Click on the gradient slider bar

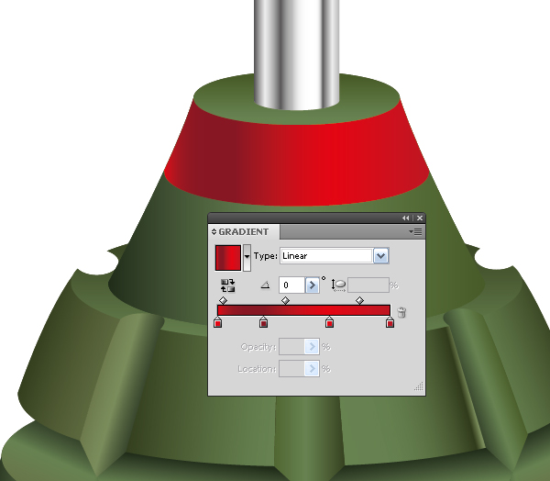pos(303,310)
